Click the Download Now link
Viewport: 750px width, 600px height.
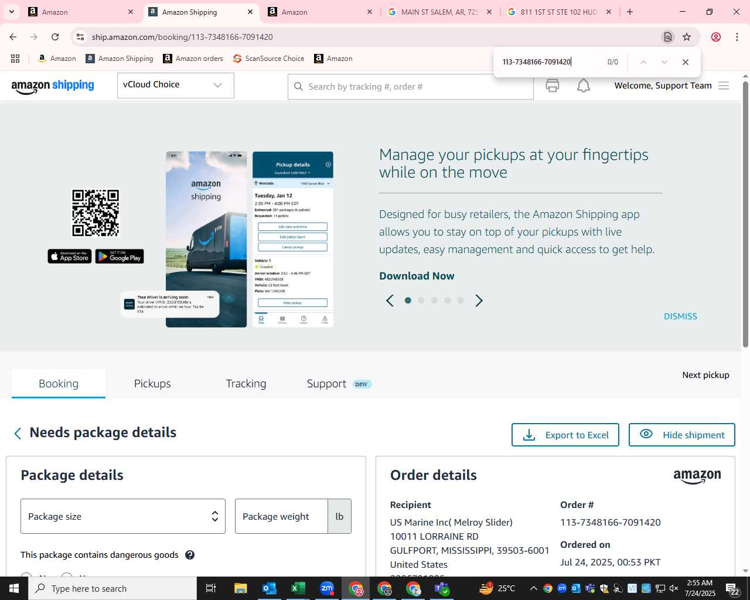[417, 276]
